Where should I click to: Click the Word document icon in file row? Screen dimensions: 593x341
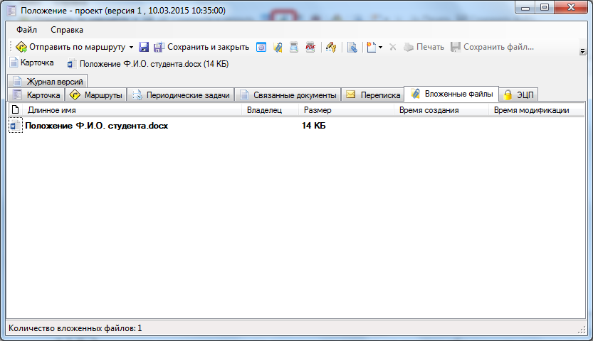coord(16,126)
